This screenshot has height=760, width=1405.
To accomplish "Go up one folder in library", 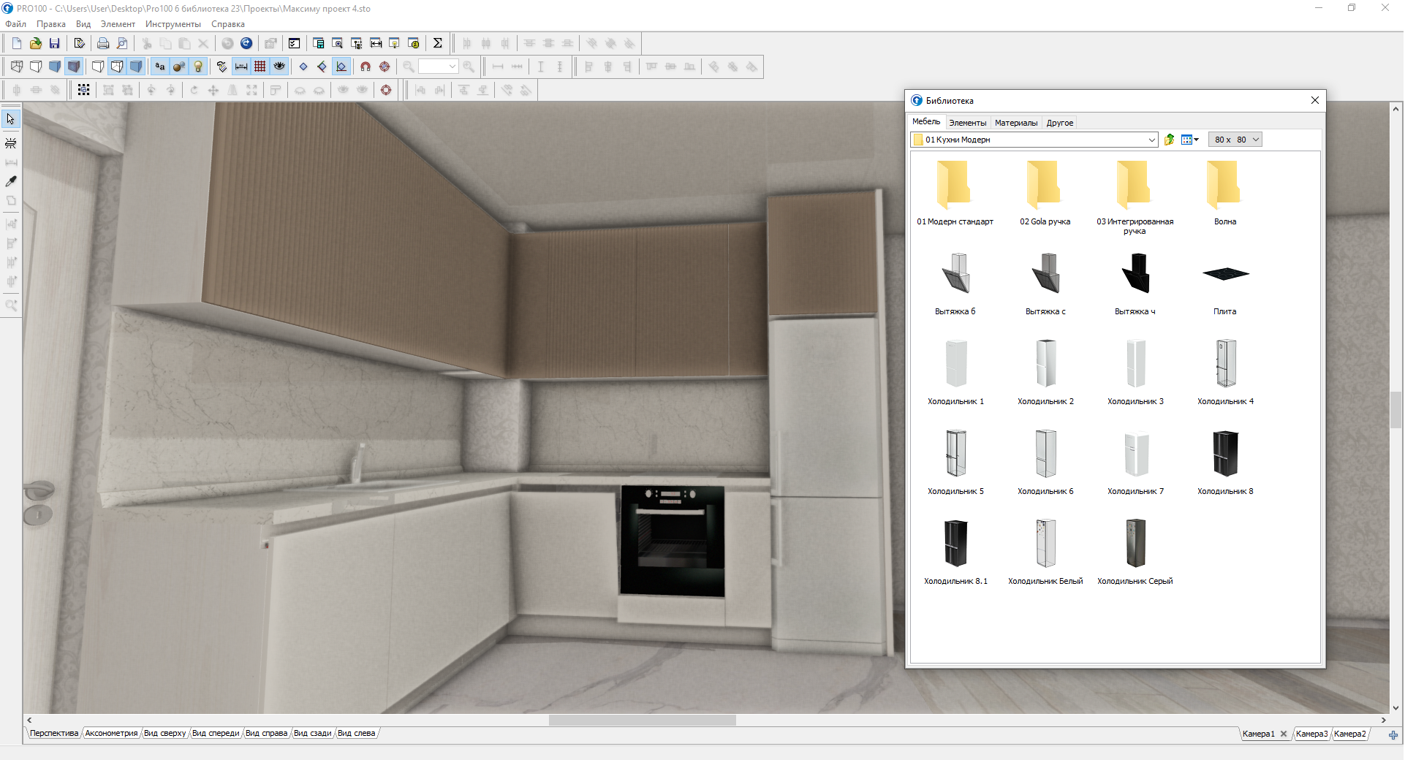I will click(x=1169, y=140).
